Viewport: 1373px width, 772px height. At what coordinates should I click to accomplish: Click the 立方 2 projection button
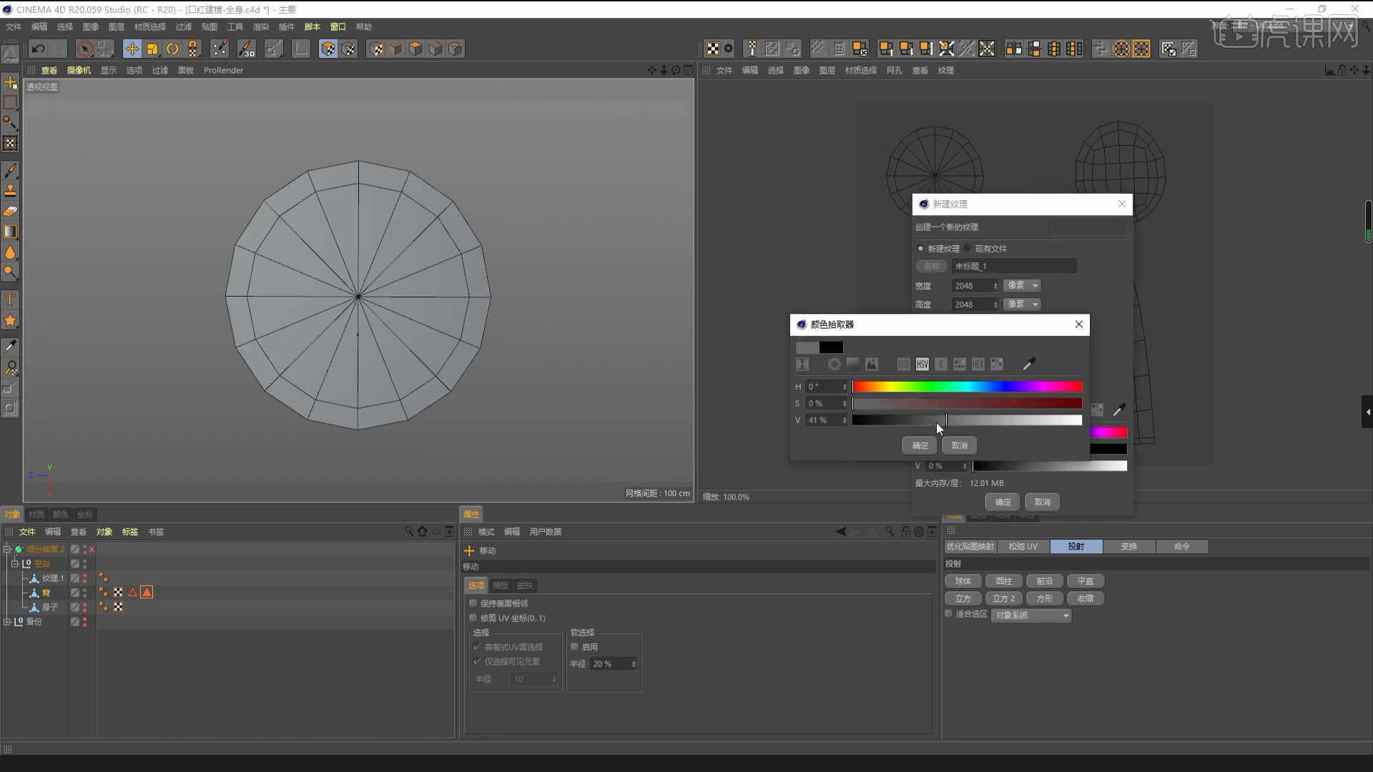click(1003, 598)
